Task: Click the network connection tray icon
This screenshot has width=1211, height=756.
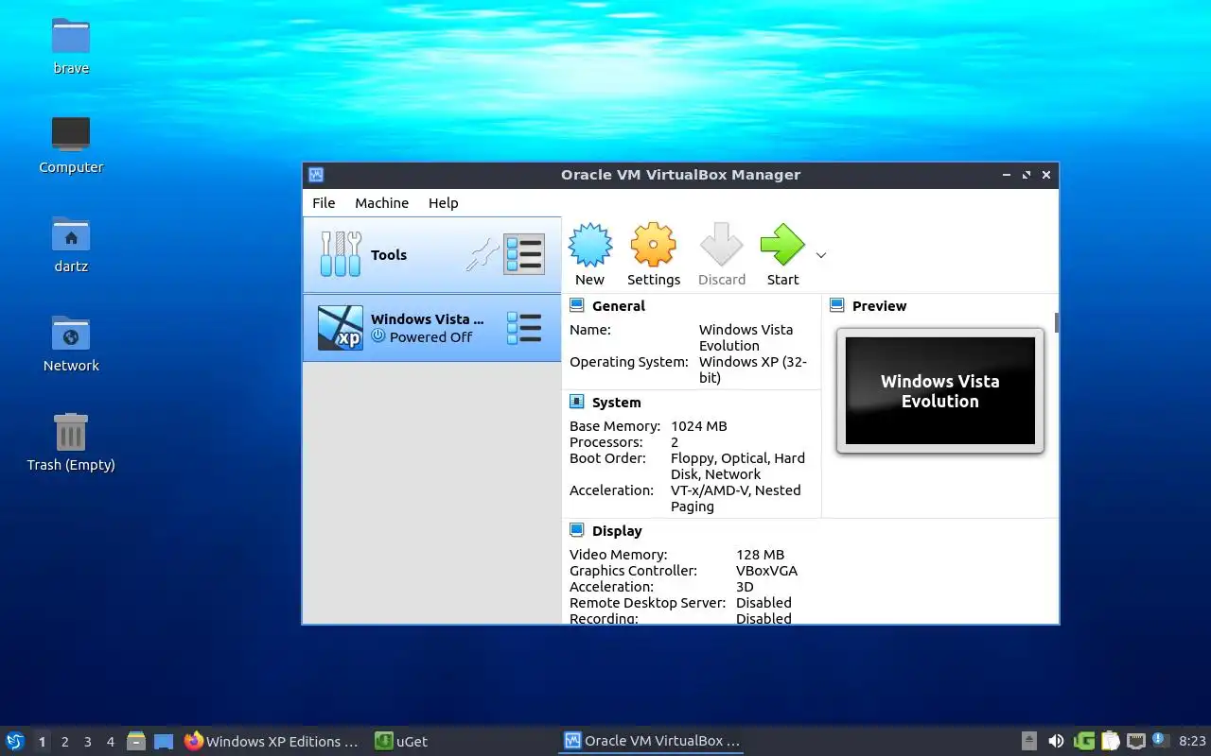Action: (1136, 742)
